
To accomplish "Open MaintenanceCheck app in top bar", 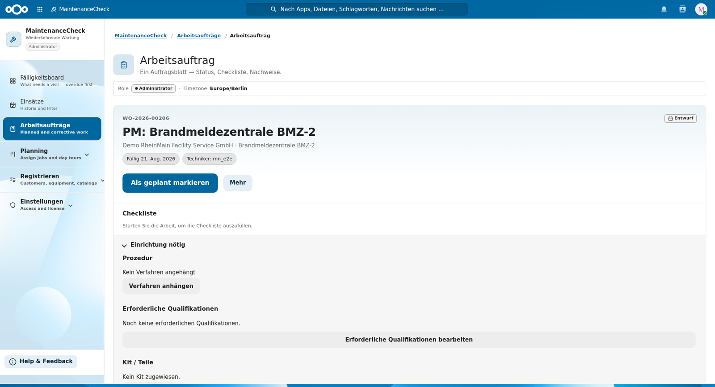I will coord(80,9).
